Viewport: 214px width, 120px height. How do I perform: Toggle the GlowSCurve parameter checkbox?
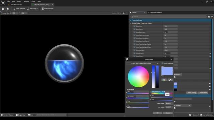(134, 29)
